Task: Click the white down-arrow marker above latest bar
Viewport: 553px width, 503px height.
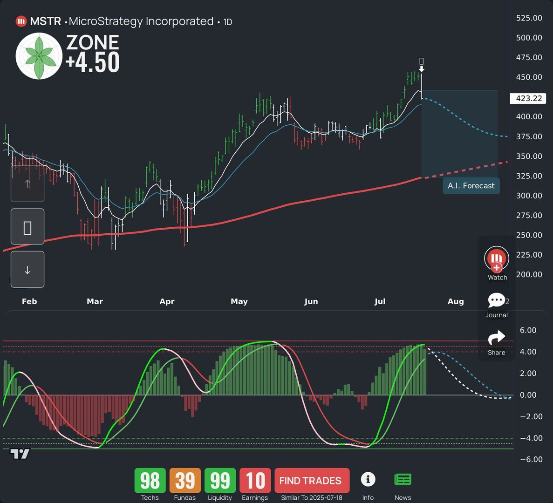Action: point(422,69)
